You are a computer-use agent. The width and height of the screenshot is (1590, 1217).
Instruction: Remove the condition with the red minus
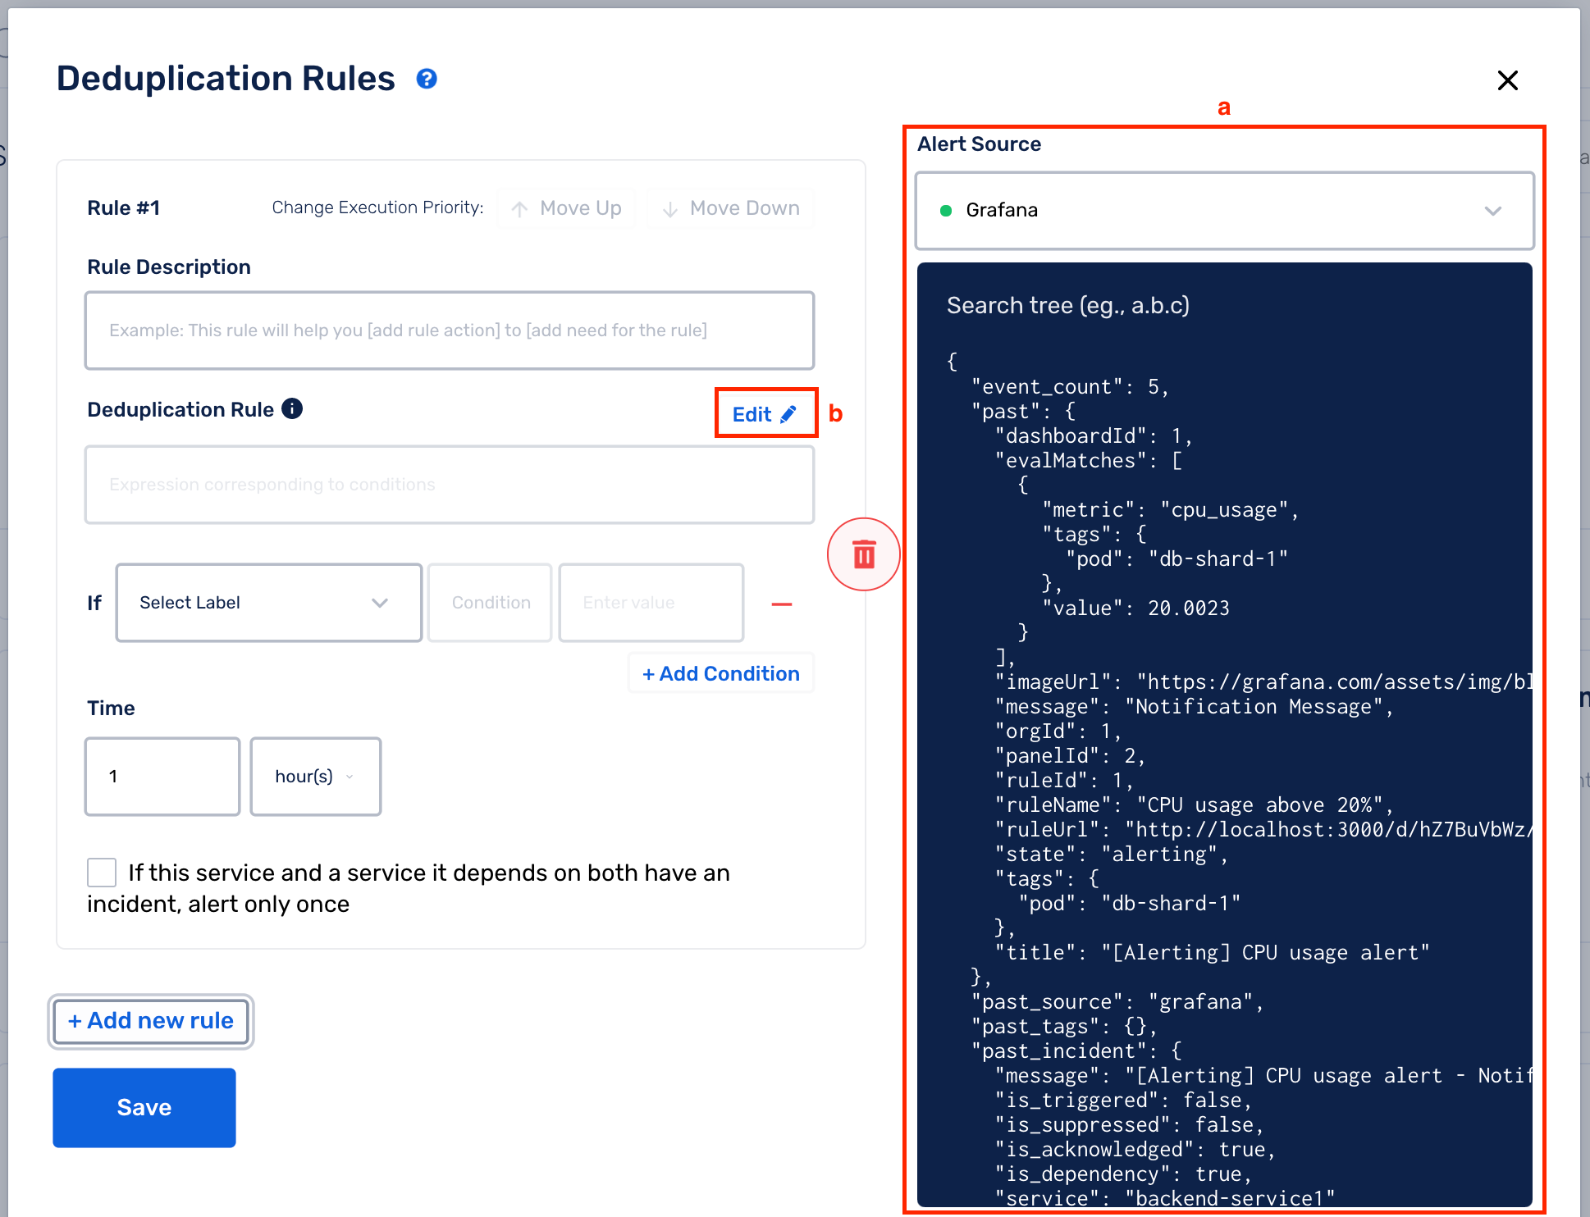point(782,604)
